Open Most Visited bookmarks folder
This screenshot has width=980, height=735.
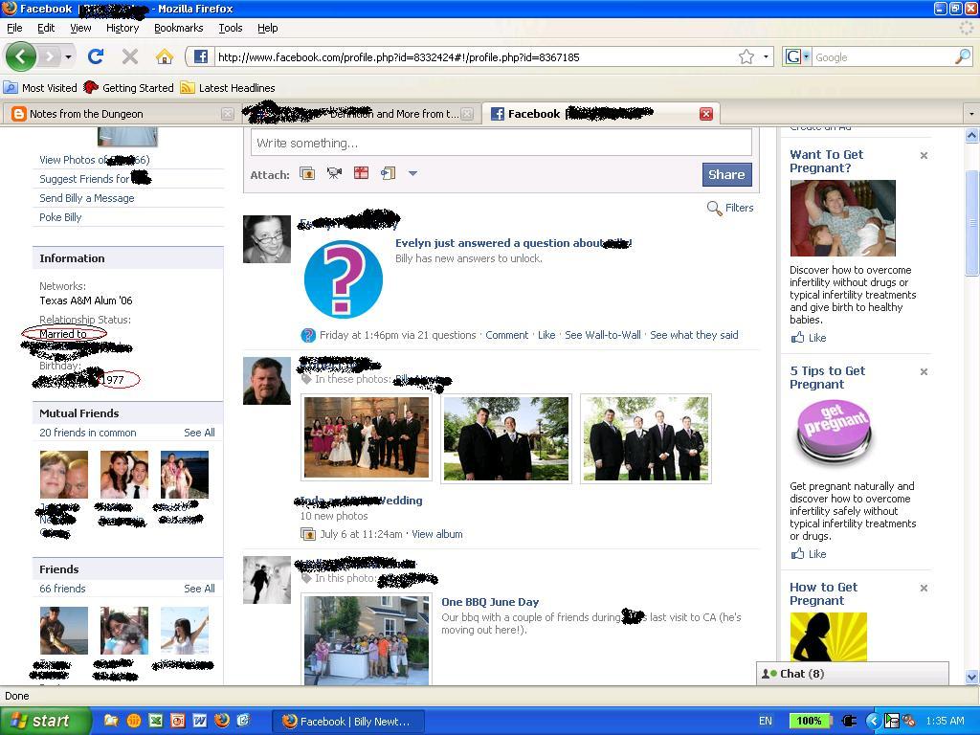41,87
